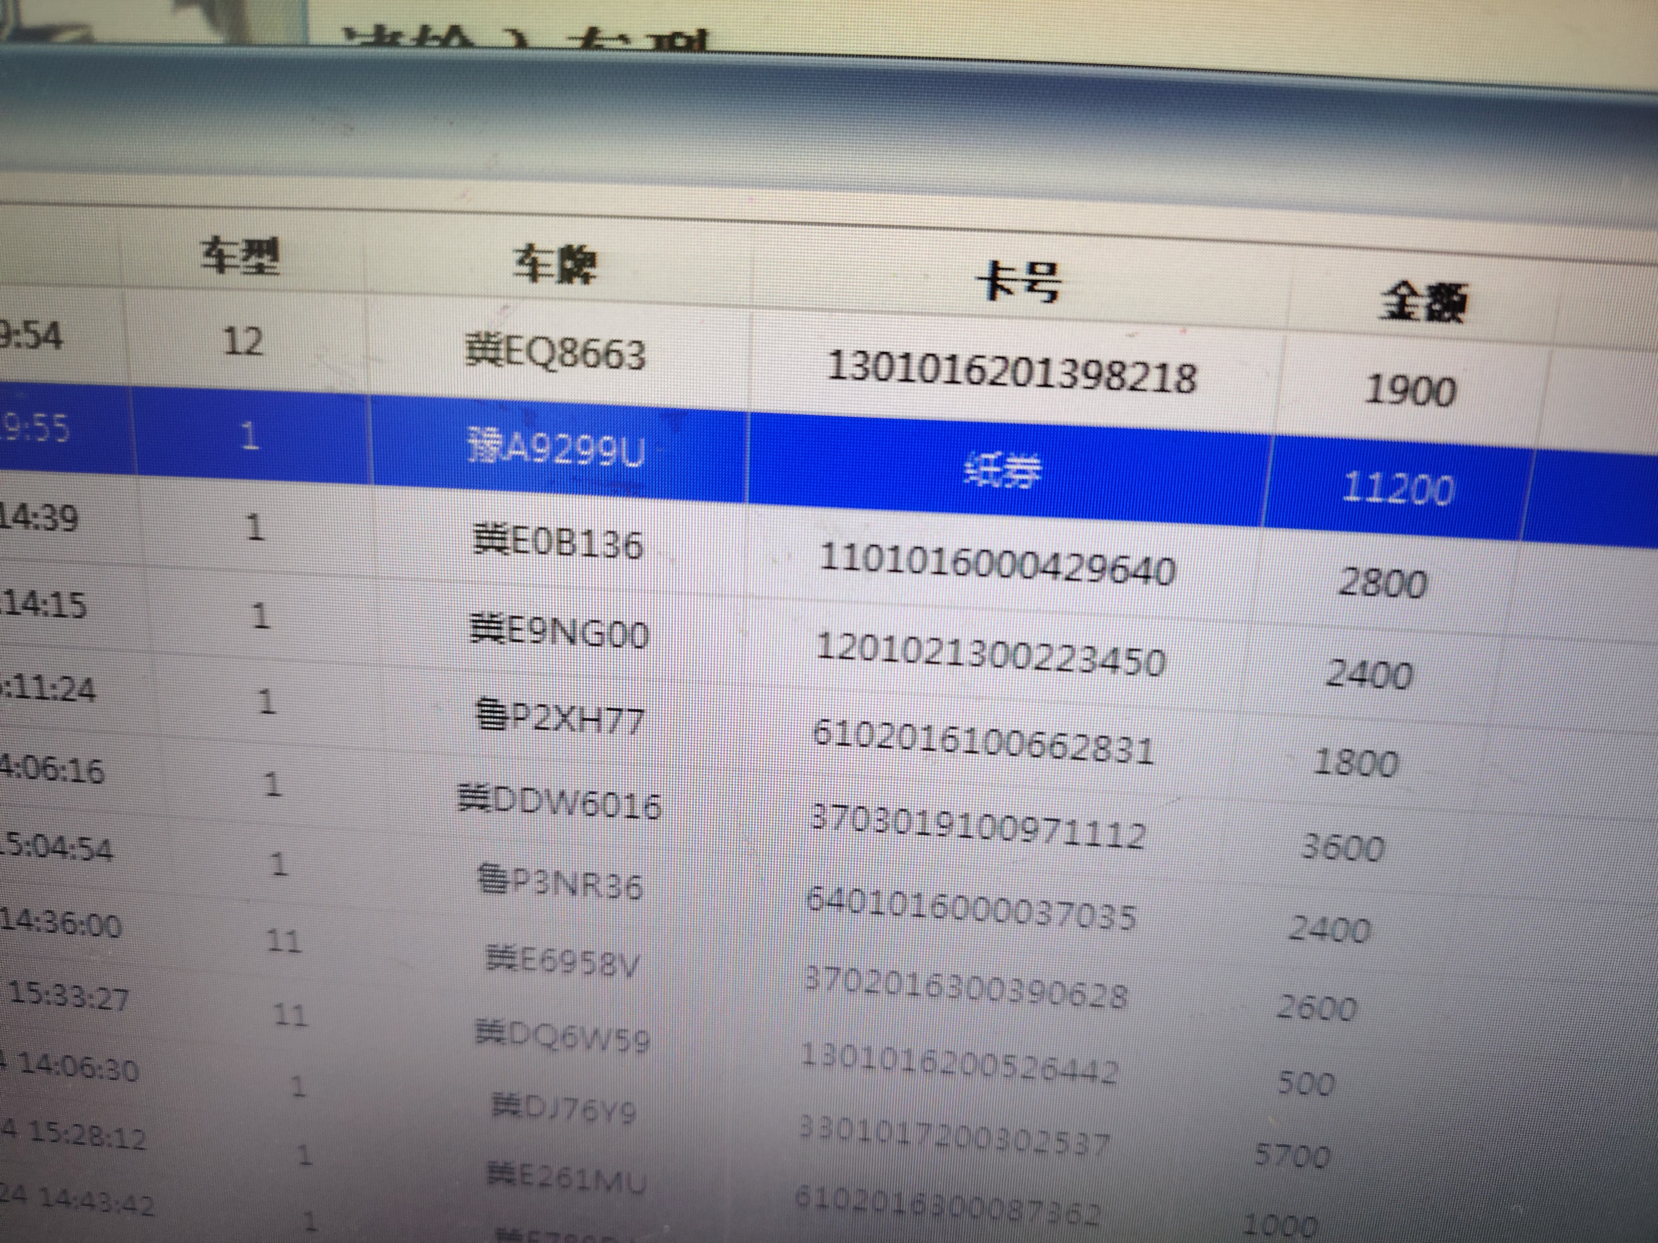Select time cell 14:36:00
The height and width of the screenshot is (1243, 1658).
[61, 923]
